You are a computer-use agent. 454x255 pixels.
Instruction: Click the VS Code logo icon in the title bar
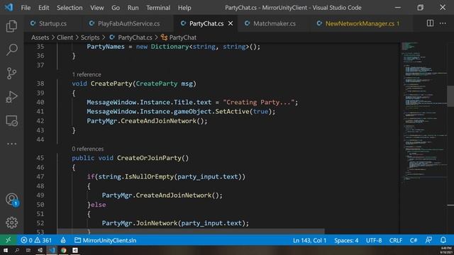[x=9, y=7]
